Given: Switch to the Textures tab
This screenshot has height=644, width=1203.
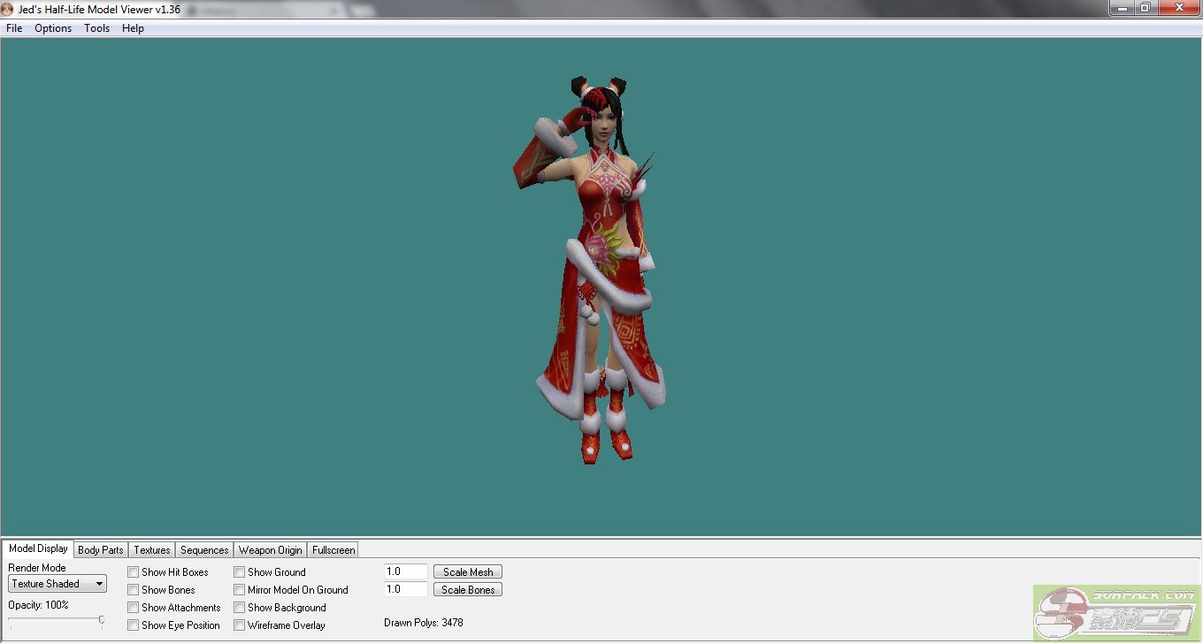Looking at the screenshot, I should [152, 550].
